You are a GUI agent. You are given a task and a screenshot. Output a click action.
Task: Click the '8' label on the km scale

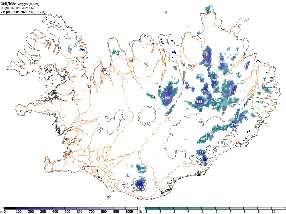coord(245,212)
